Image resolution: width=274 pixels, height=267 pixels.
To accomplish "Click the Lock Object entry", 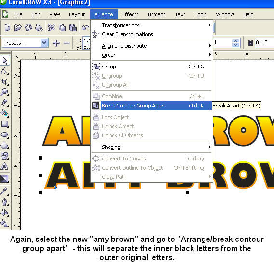I will (151, 117).
